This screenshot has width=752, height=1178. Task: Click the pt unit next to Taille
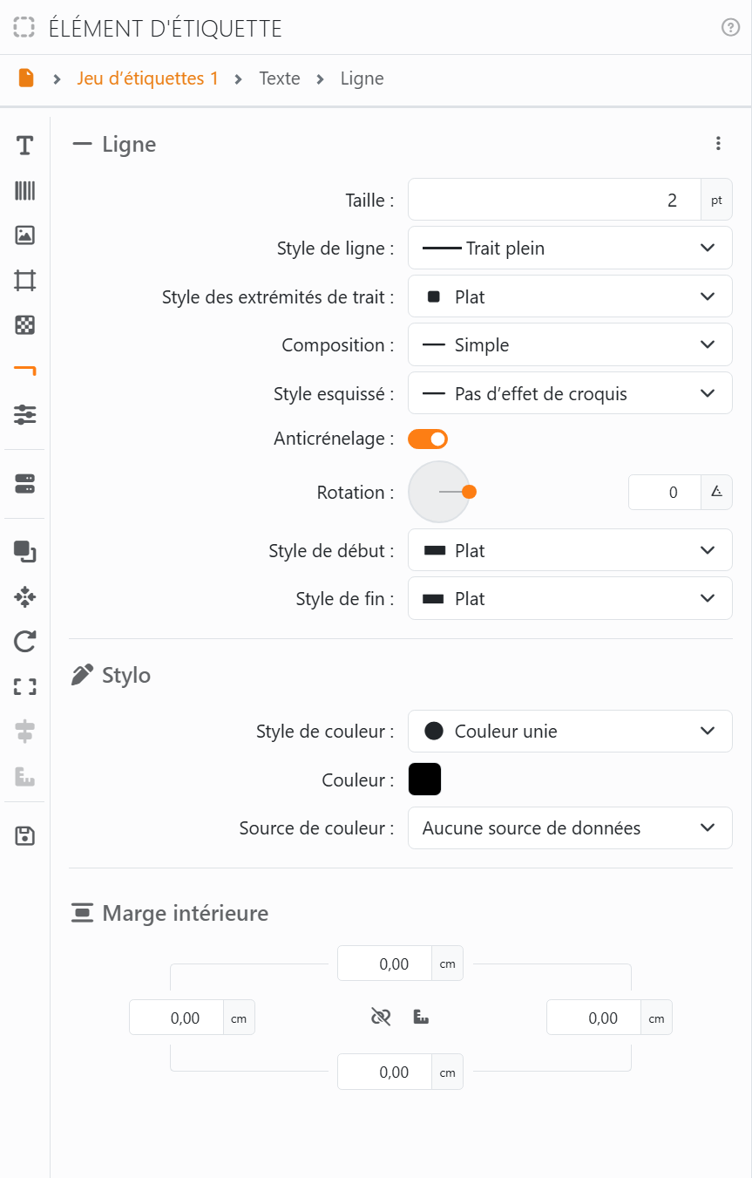[x=716, y=201]
